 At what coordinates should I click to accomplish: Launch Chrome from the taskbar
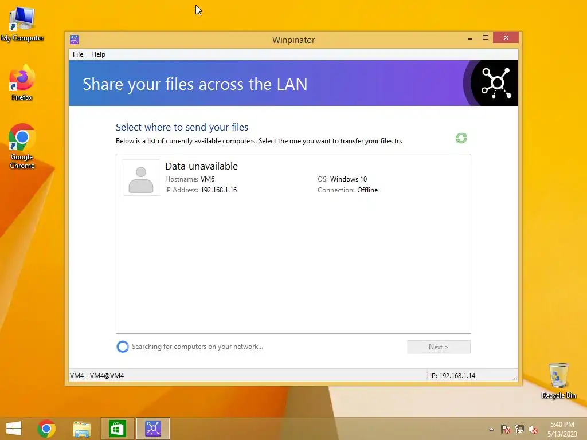tap(46, 429)
